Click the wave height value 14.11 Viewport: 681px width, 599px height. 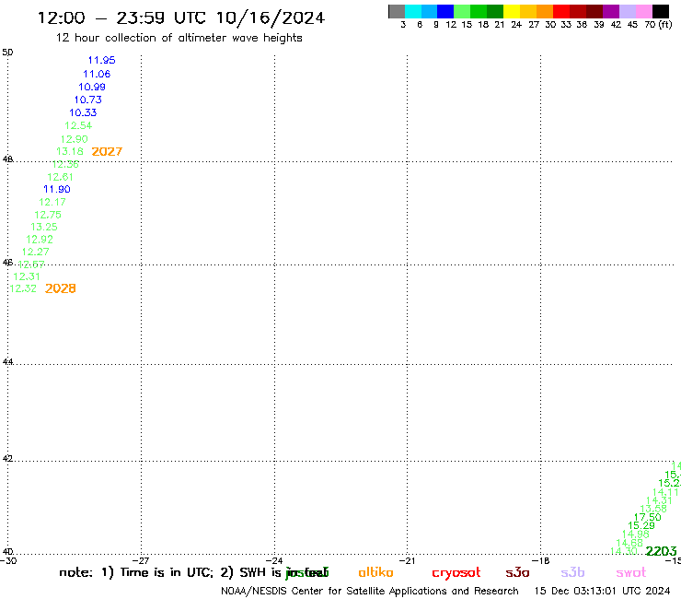(665, 492)
